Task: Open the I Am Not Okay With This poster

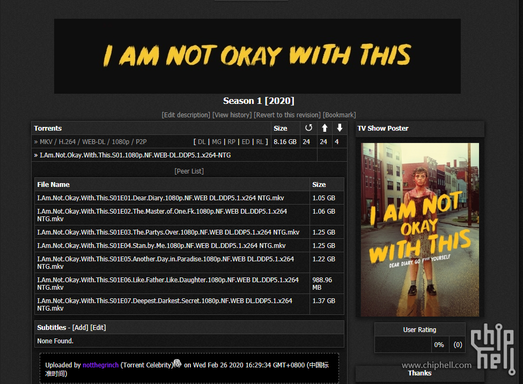Action: pos(420,230)
